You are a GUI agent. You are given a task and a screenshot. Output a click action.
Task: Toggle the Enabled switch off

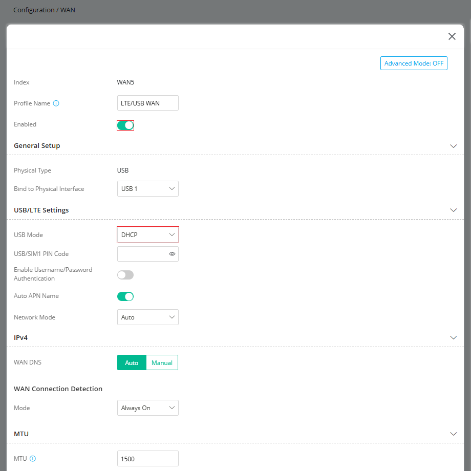tap(125, 125)
